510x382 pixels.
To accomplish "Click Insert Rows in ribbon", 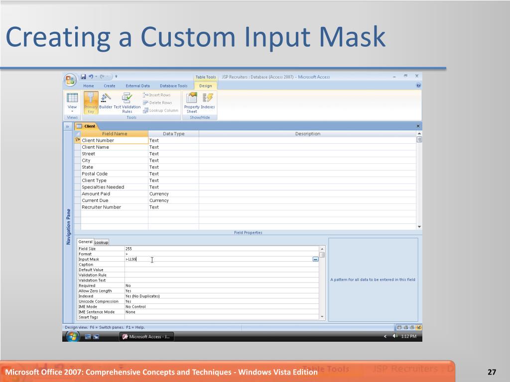I will [156, 95].
